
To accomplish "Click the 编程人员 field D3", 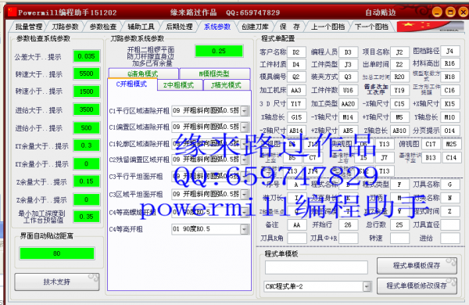I will [x=348, y=52].
